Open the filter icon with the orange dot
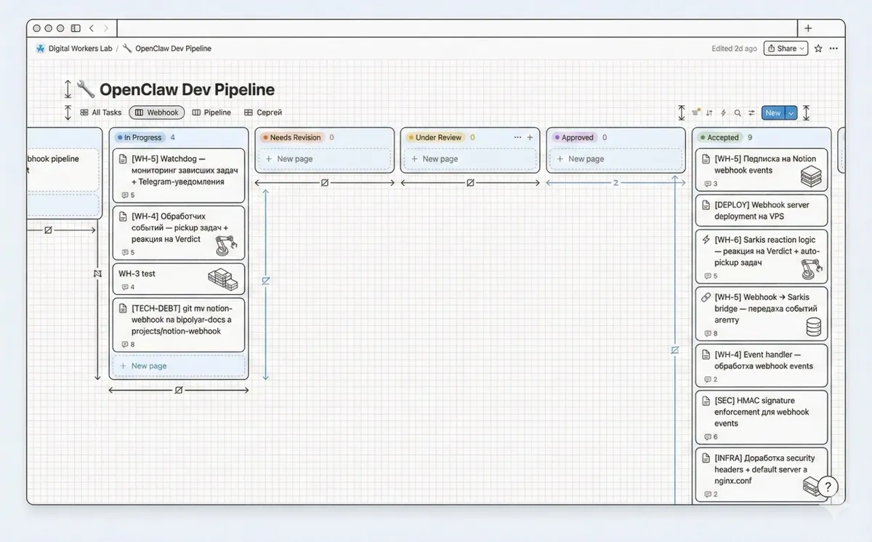 695,113
